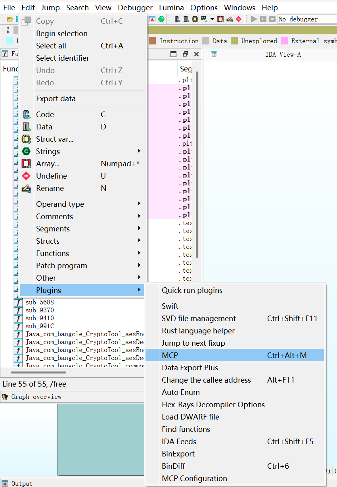This screenshot has height=487, width=337.
Task: Click the red Undefine diamond toolbar icon
Action: click(239, 19)
